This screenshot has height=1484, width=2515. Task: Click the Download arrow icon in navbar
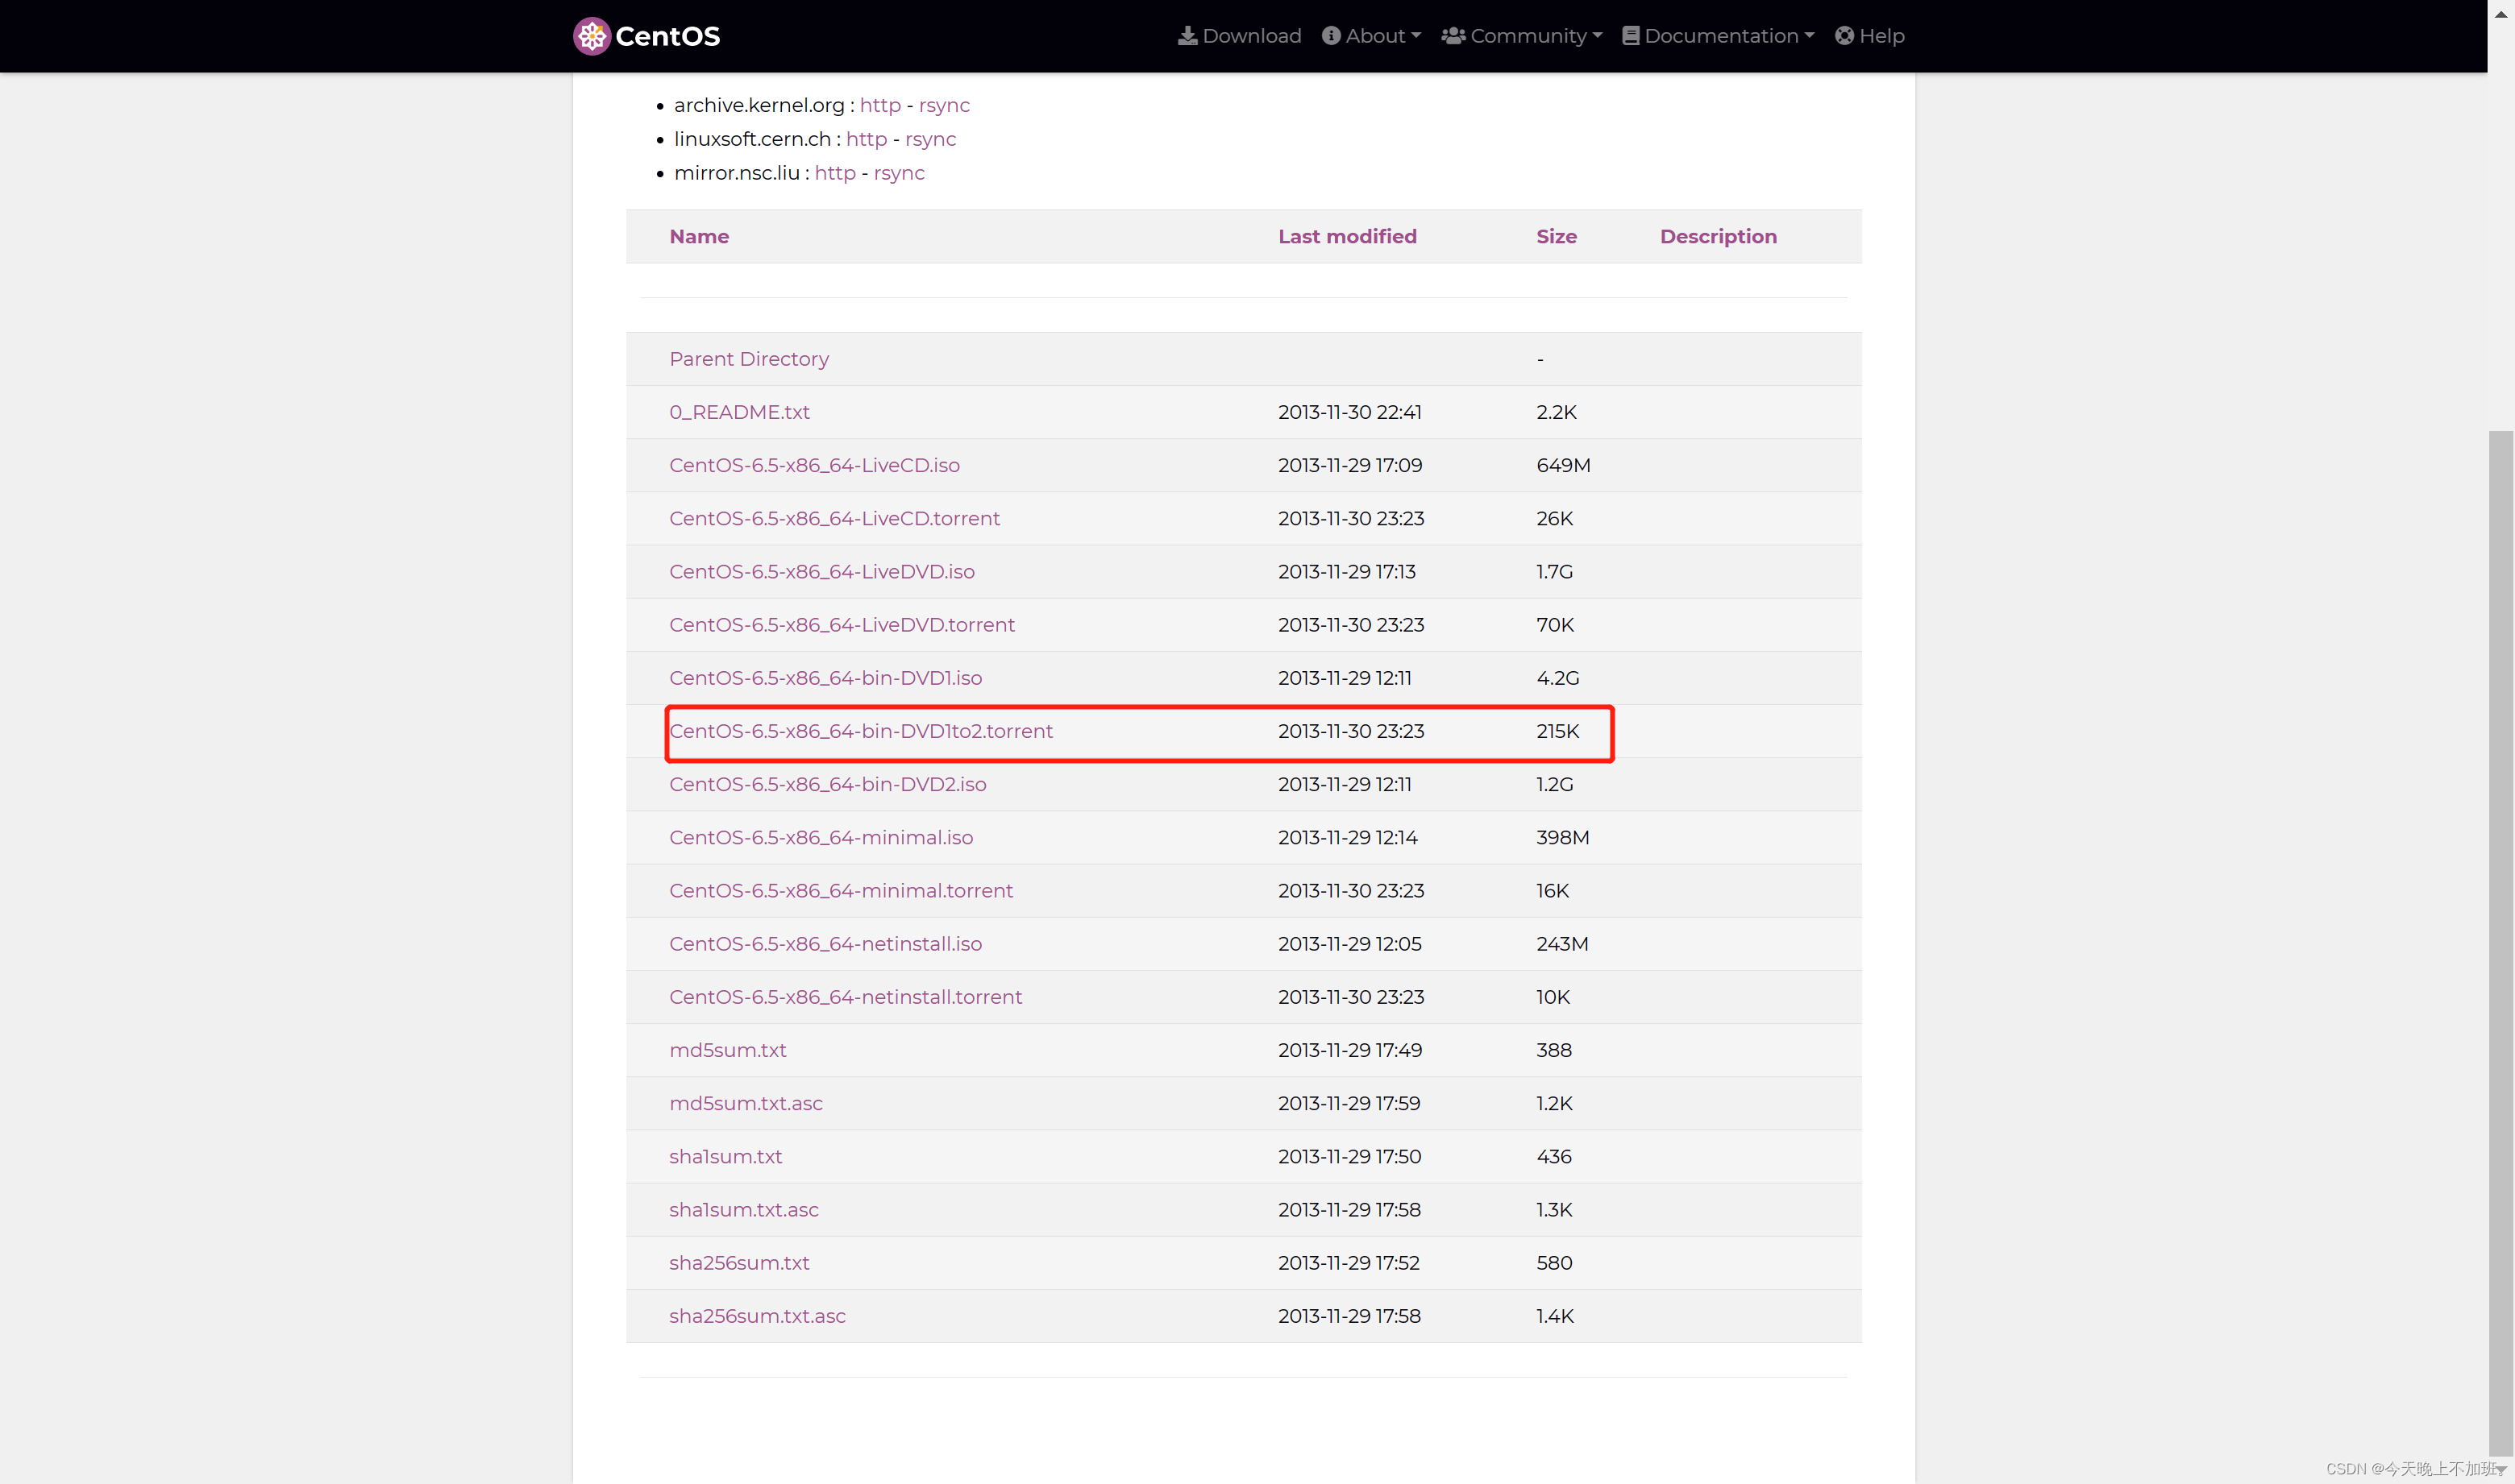(1187, 36)
